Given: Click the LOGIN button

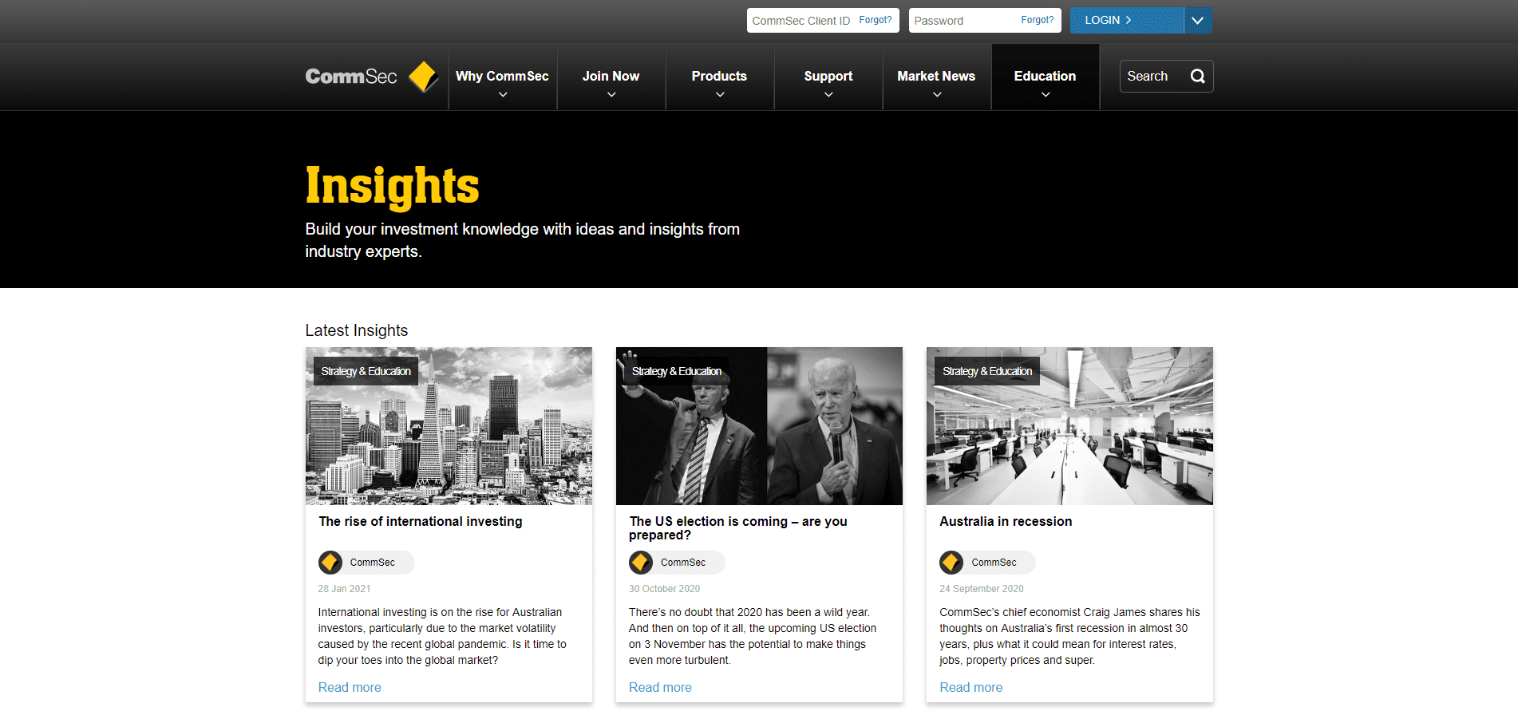Looking at the screenshot, I should 1126,21.
